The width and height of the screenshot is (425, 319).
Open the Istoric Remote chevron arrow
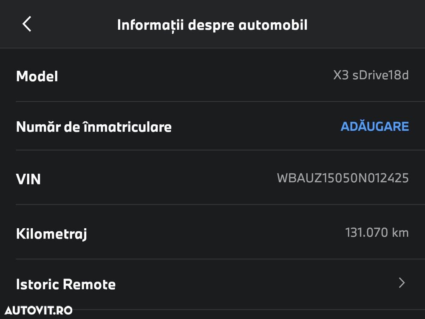(x=402, y=283)
